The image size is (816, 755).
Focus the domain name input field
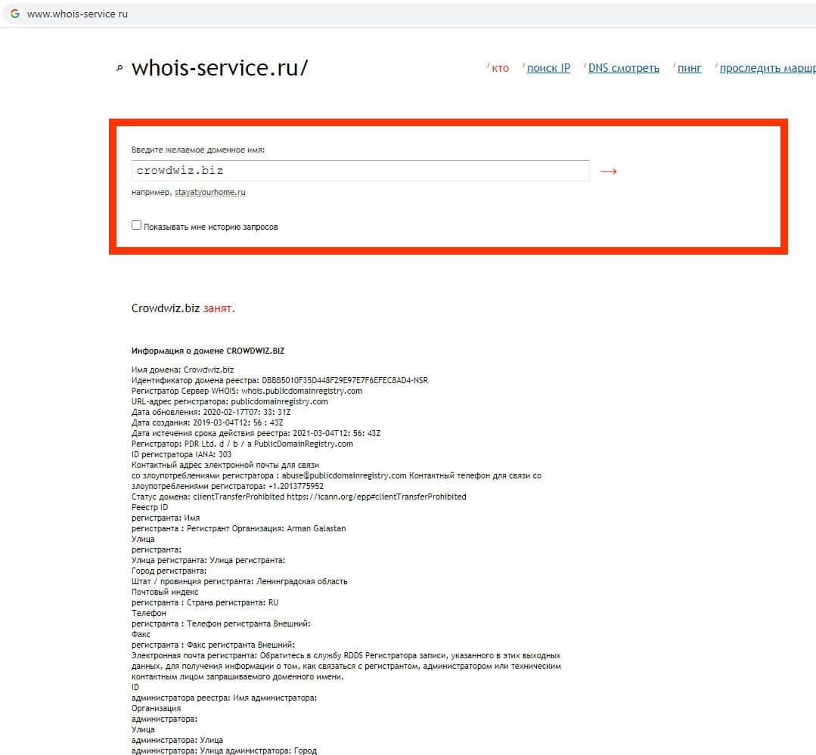[x=360, y=171]
